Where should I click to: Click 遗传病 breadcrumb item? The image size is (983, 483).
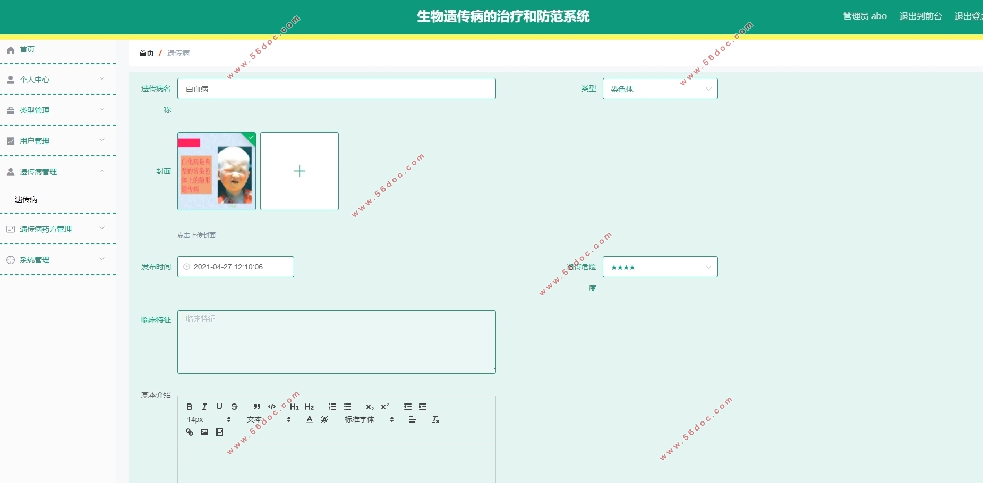(x=178, y=53)
